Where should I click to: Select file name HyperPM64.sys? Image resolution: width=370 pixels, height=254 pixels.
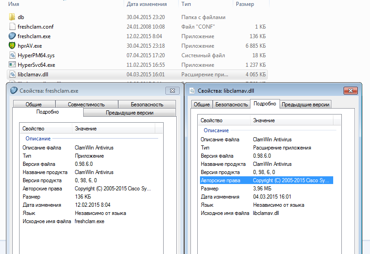click(36, 55)
